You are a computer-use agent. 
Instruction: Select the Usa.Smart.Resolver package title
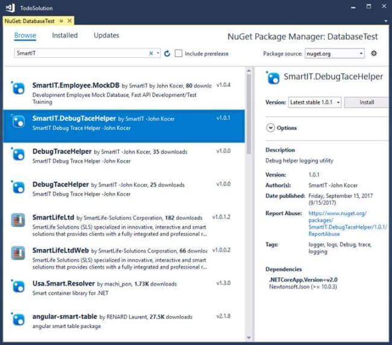pos(63,283)
